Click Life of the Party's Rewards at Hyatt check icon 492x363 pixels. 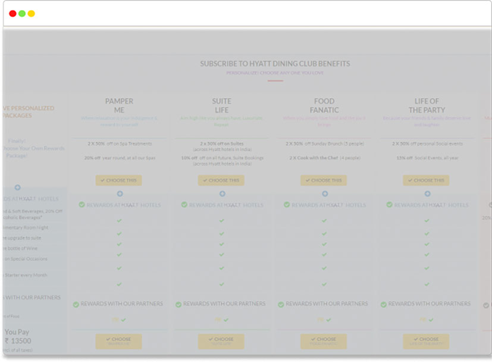[390, 205]
